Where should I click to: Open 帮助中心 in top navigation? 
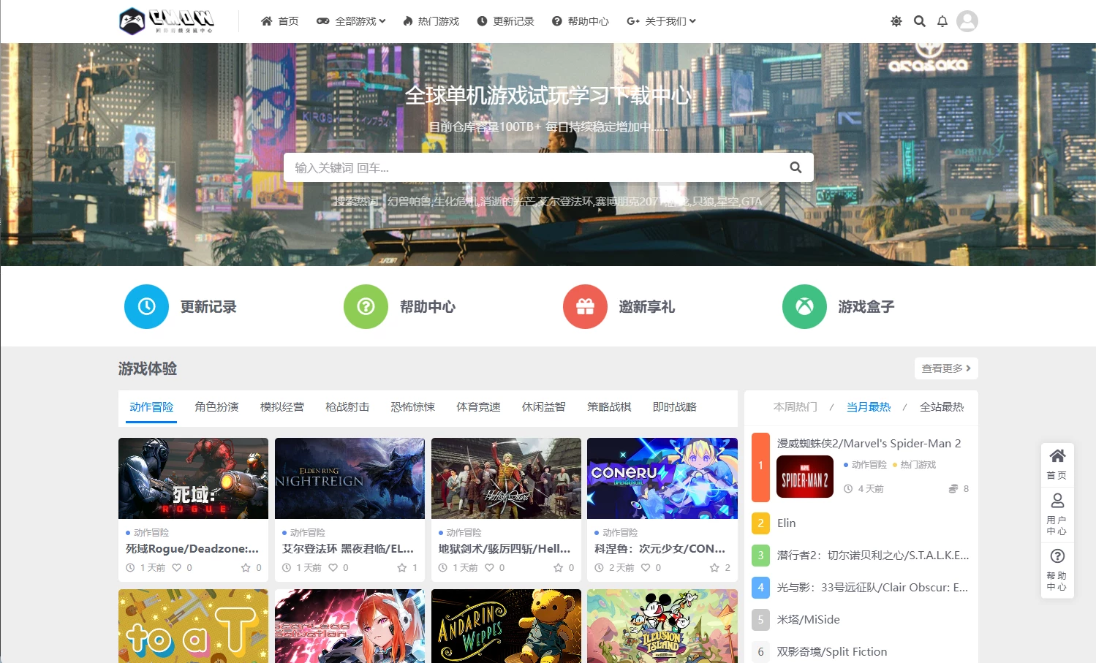coord(581,21)
